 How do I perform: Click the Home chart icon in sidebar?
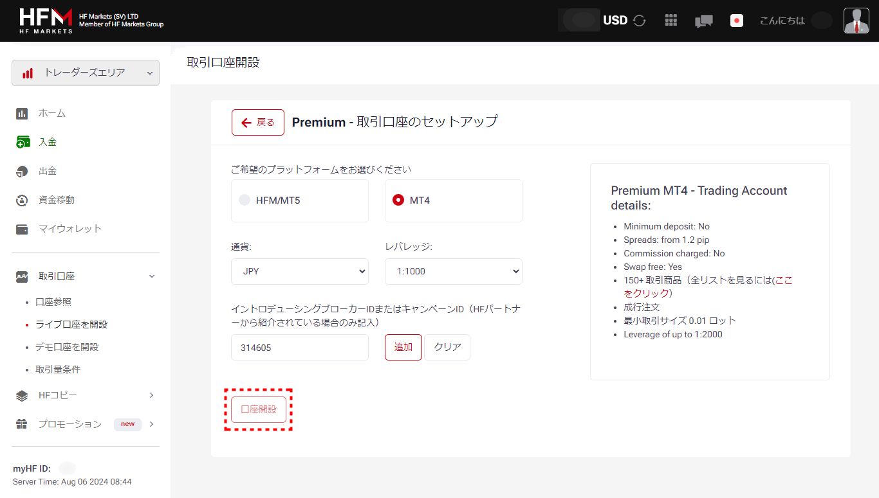pos(22,114)
